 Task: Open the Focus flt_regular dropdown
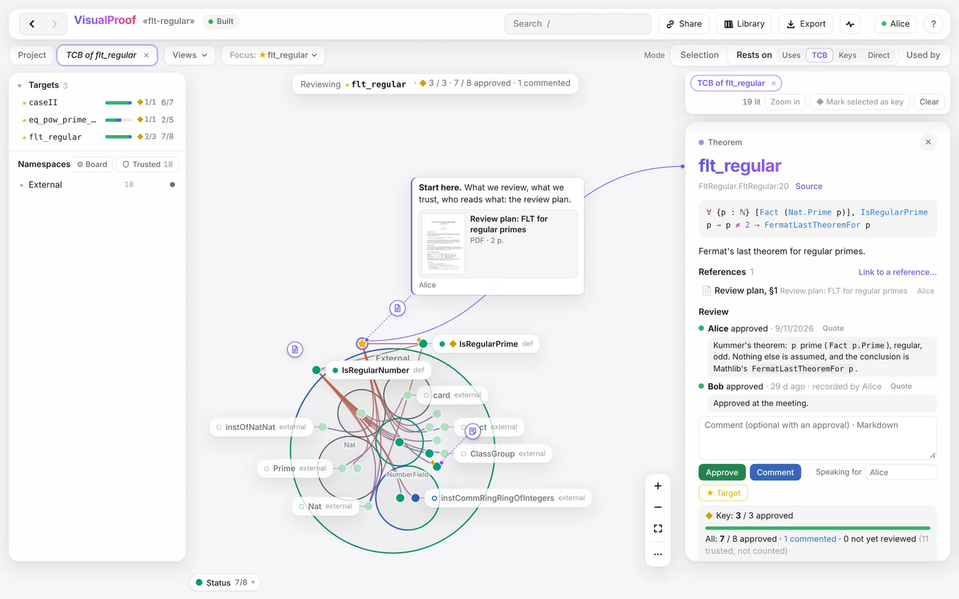pos(273,55)
